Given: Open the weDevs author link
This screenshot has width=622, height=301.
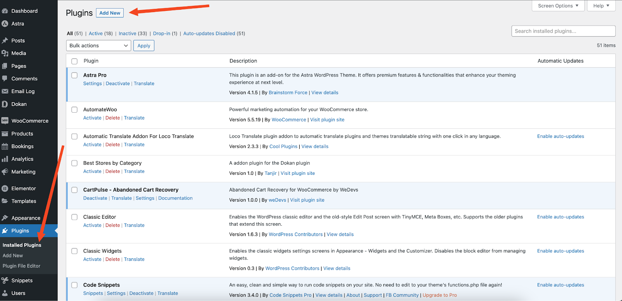Looking at the screenshot, I should (277, 200).
